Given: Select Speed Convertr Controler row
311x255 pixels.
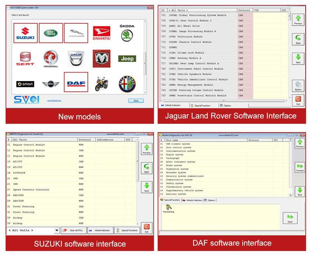Looking at the screenshot, I should point(72,190).
